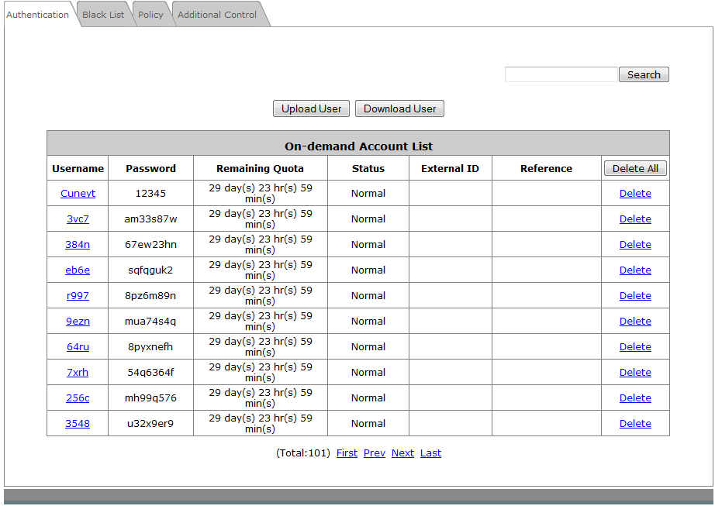Click into the search text field
This screenshot has height=506, width=715.
[x=561, y=74]
